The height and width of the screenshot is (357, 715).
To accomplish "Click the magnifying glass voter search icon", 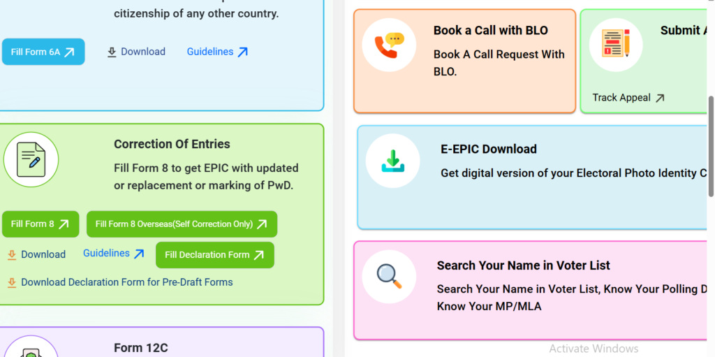I will (x=389, y=276).
